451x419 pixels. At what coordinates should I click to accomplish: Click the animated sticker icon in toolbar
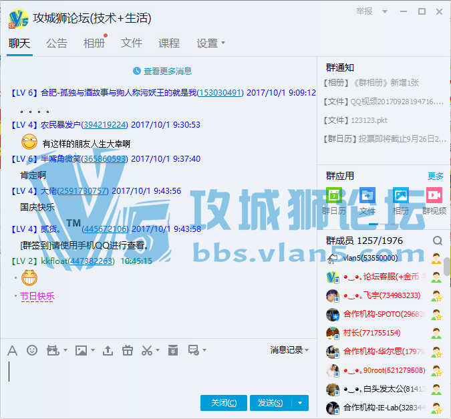[53, 350]
